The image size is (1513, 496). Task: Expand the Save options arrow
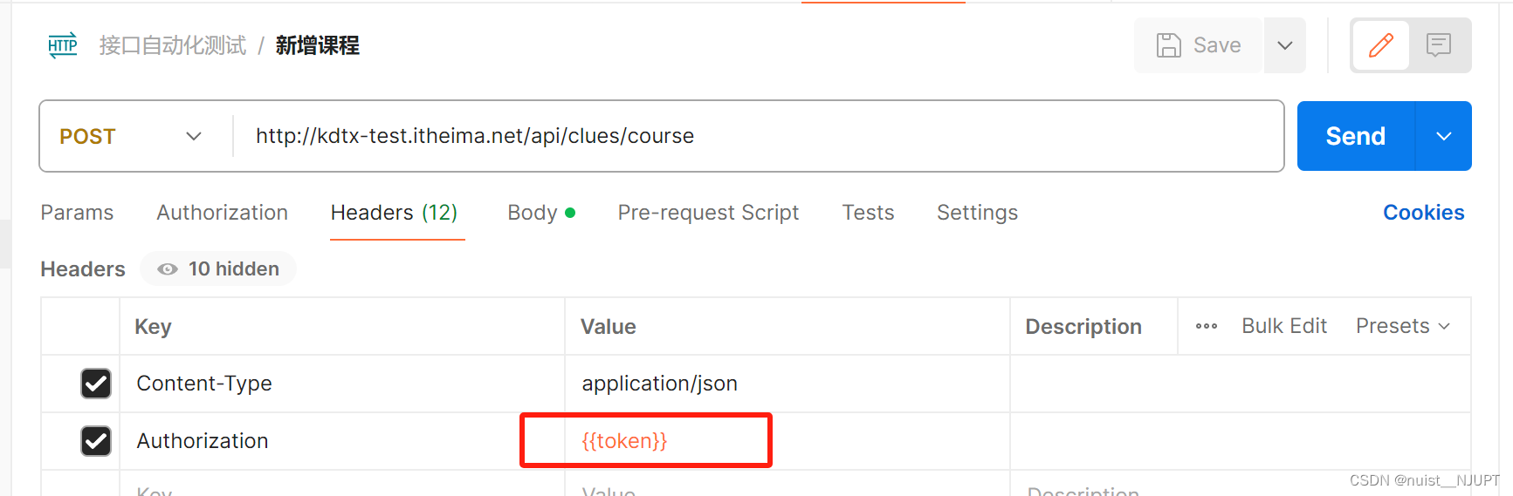[1284, 45]
